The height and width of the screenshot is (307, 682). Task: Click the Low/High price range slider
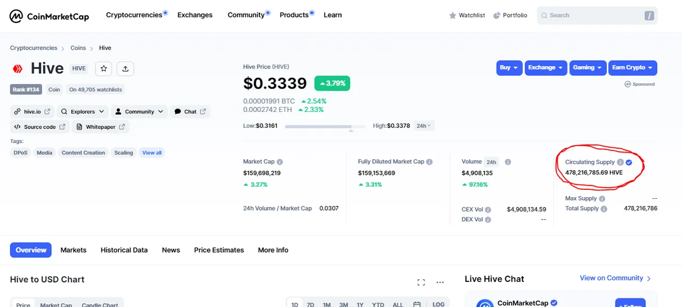click(x=325, y=127)
